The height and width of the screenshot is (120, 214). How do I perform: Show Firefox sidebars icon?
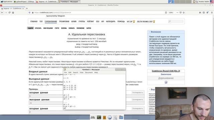coord(204,13)
